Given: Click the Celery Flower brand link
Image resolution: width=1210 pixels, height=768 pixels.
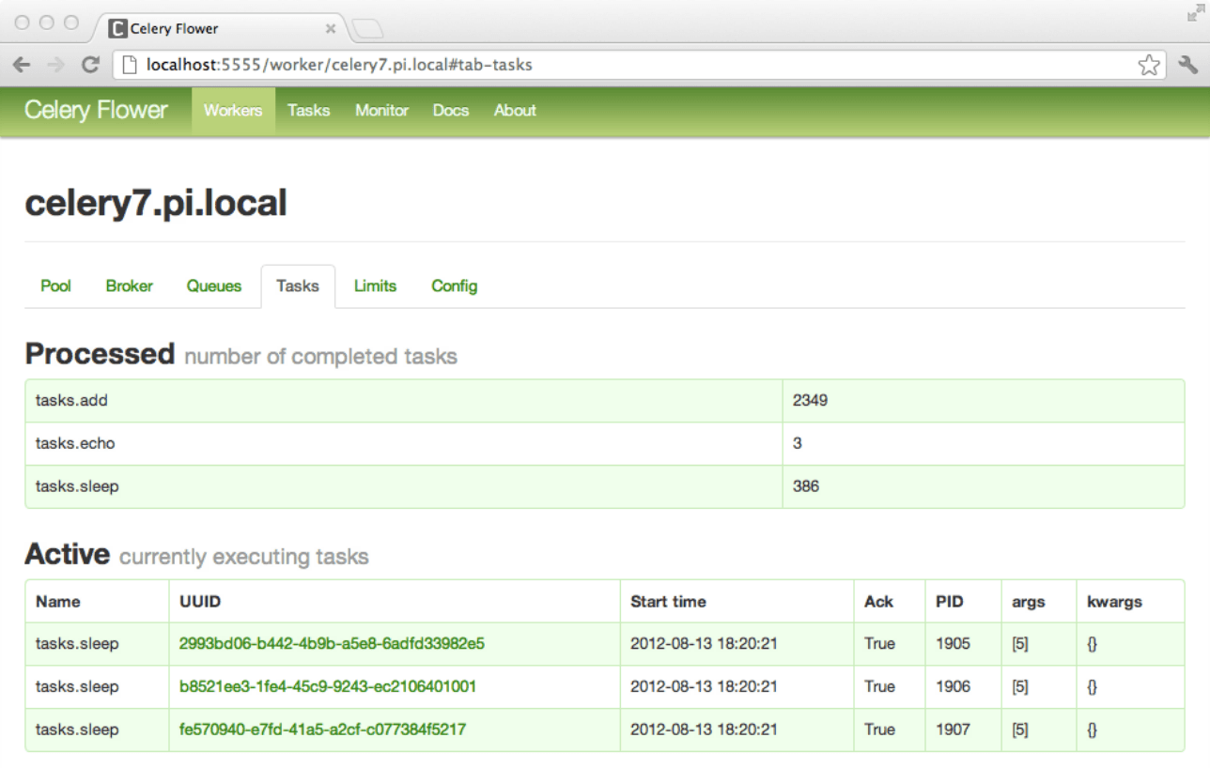Looking at the screenshot, I should [x=96, y=110].
